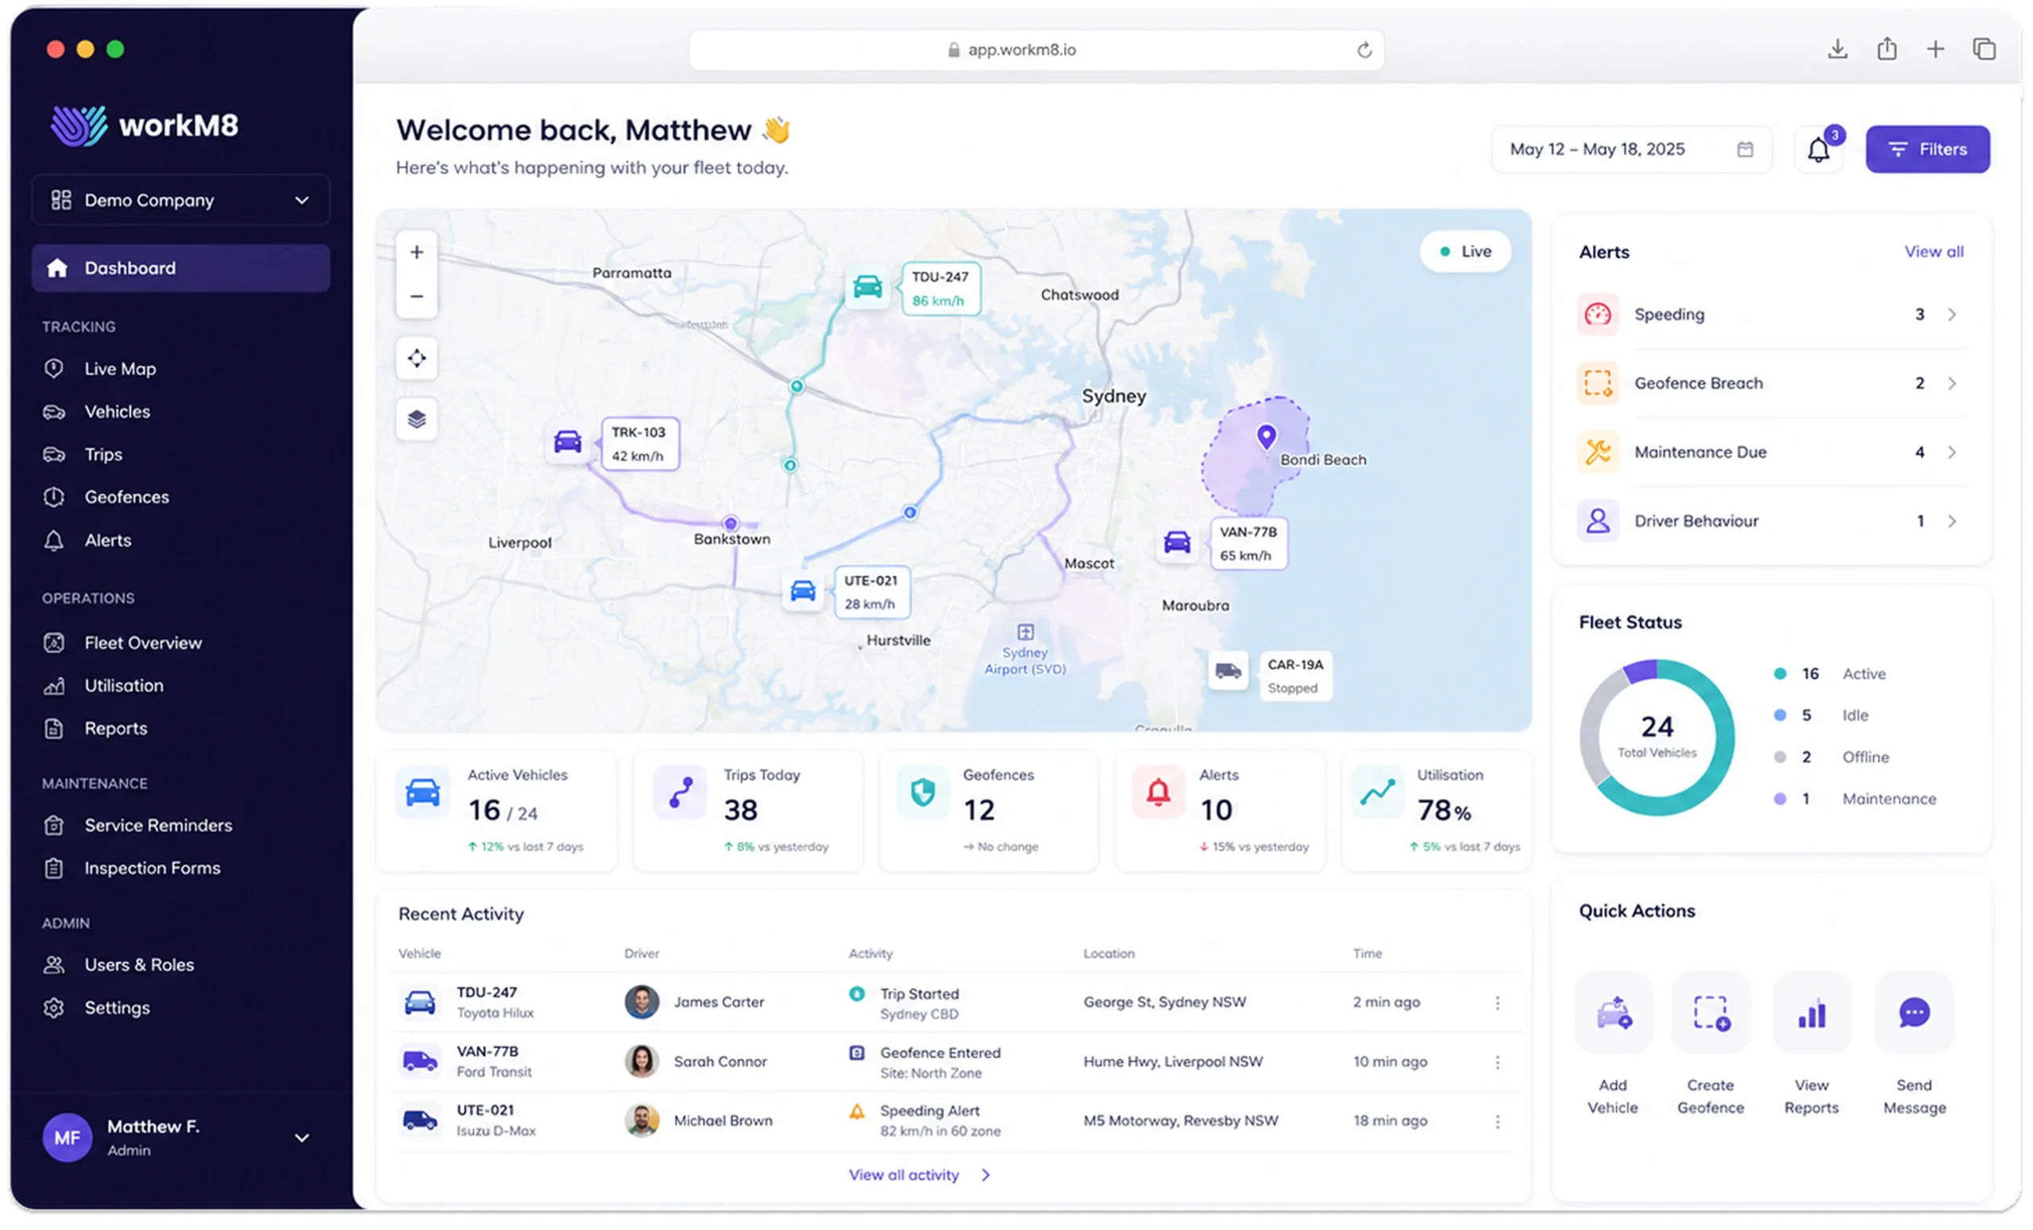This screenshot has height=1230, width=2033.
Task: Click the browser share icon
Action: [x=1886, y=49]
